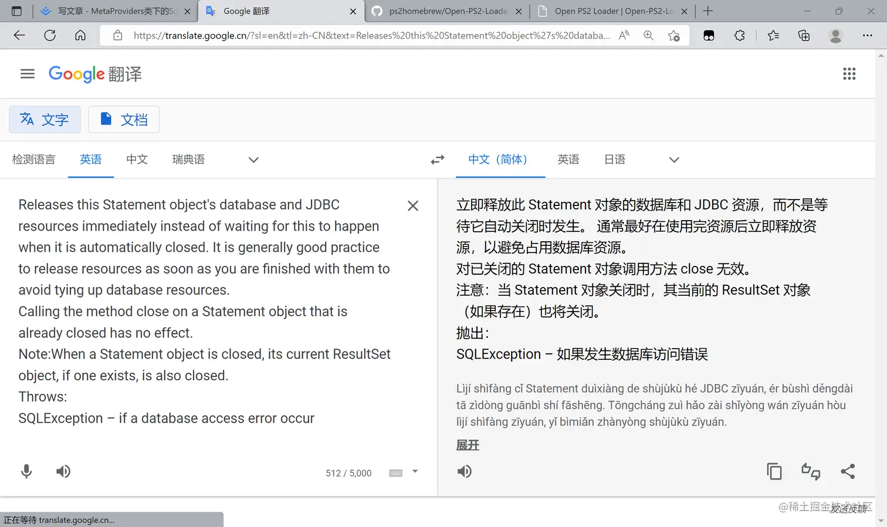Viewport: 887px width, 527px height.
Task: Go to browser home page
Action: 80,35
